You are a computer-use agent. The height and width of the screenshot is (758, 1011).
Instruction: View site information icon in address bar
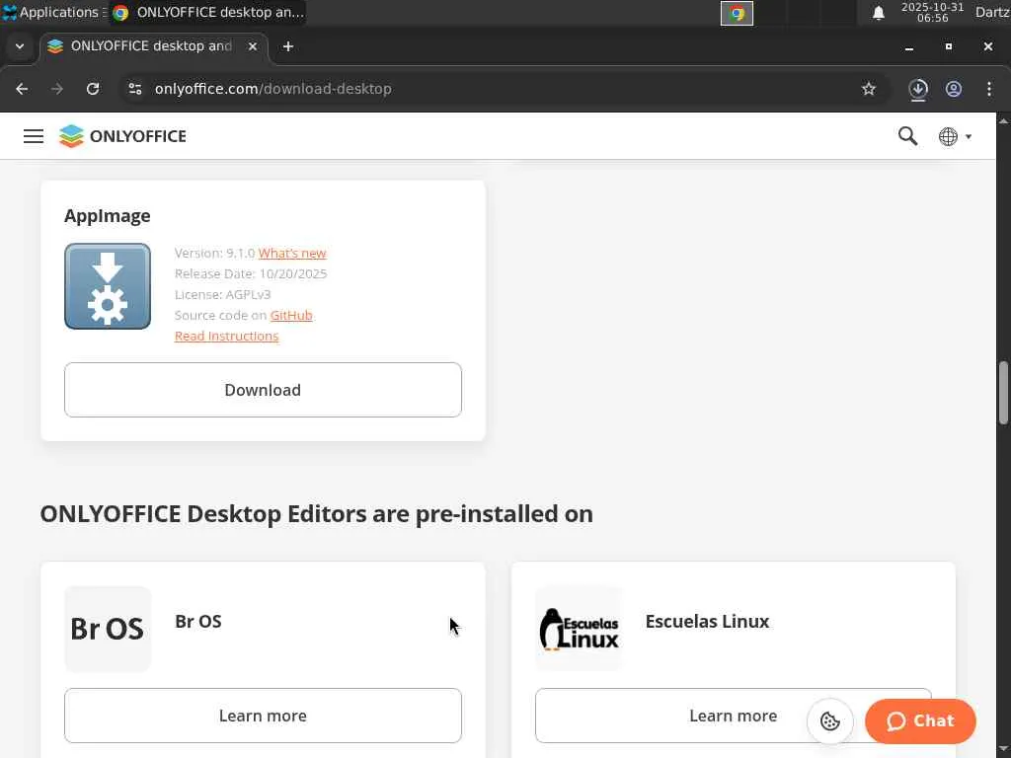tap(134, 89)
